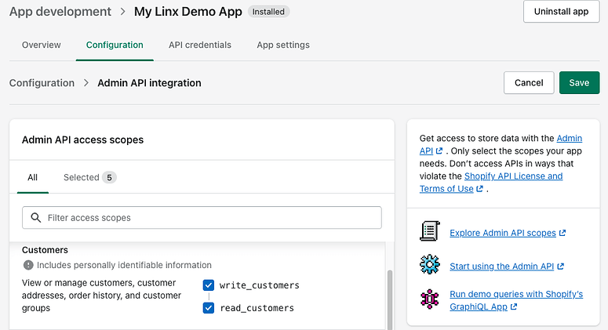
Task: Click external link icon after Start using the Admin API
Action: (x=561, y=266)
